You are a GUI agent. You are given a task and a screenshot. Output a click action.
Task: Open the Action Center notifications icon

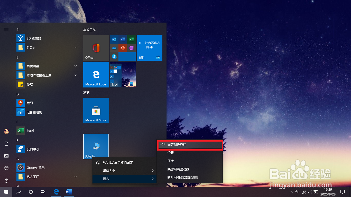click(x=343, y=192)
